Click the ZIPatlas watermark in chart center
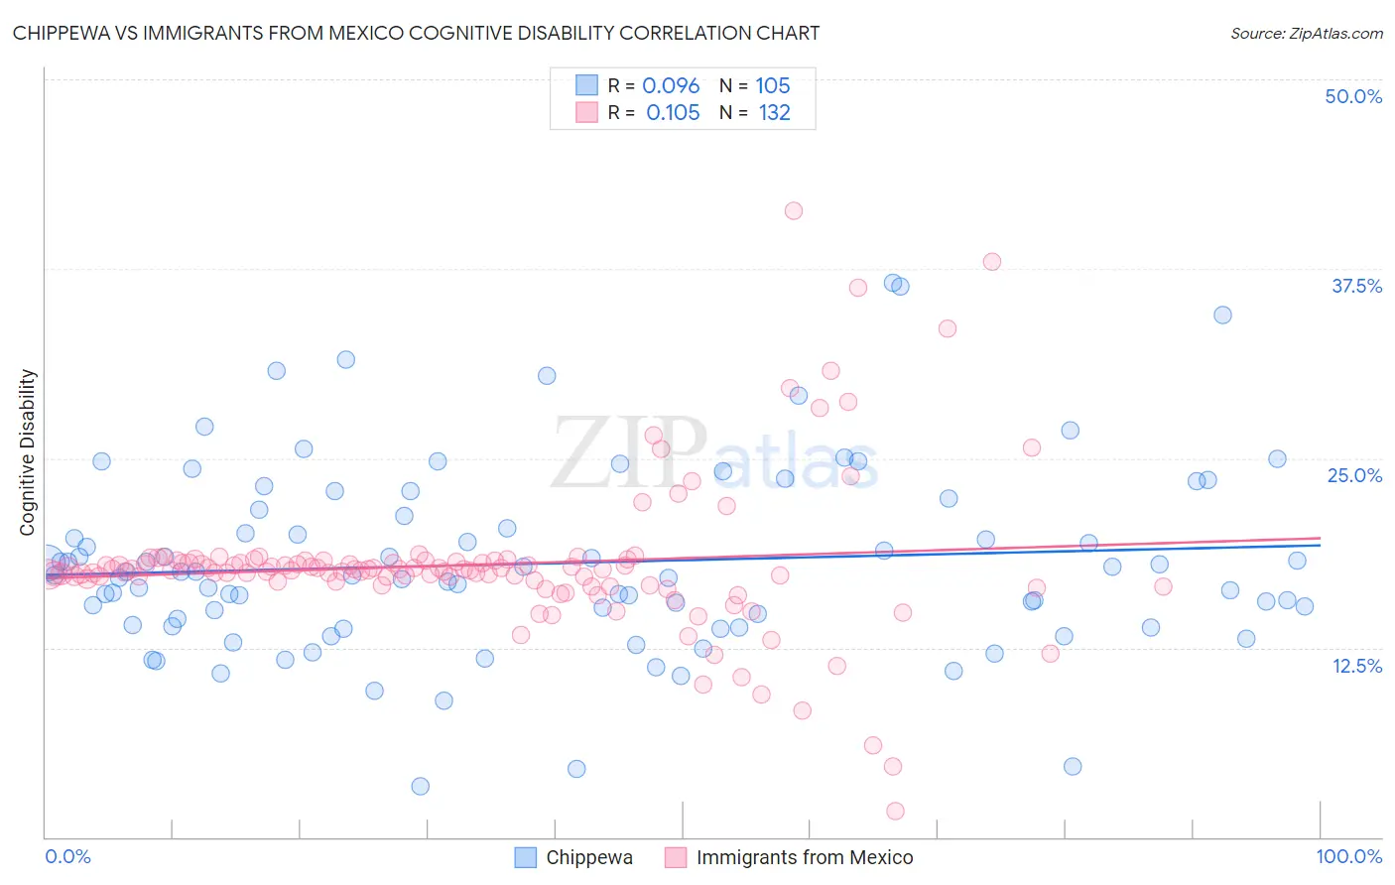Image resolution: width=1395 pixels, height=885 pixels. pos(714,455)
